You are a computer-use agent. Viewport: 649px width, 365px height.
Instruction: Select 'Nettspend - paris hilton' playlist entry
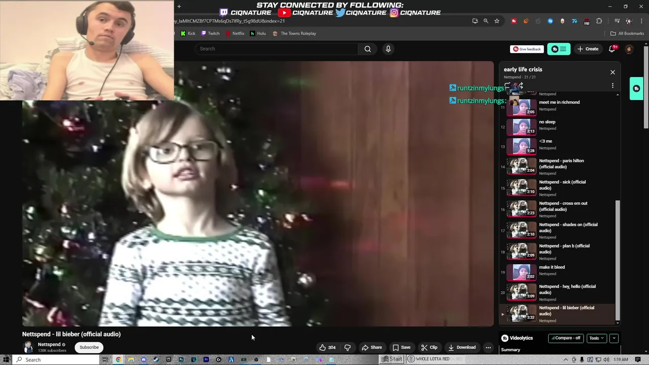pyautogui.click(x=557, y=167)
